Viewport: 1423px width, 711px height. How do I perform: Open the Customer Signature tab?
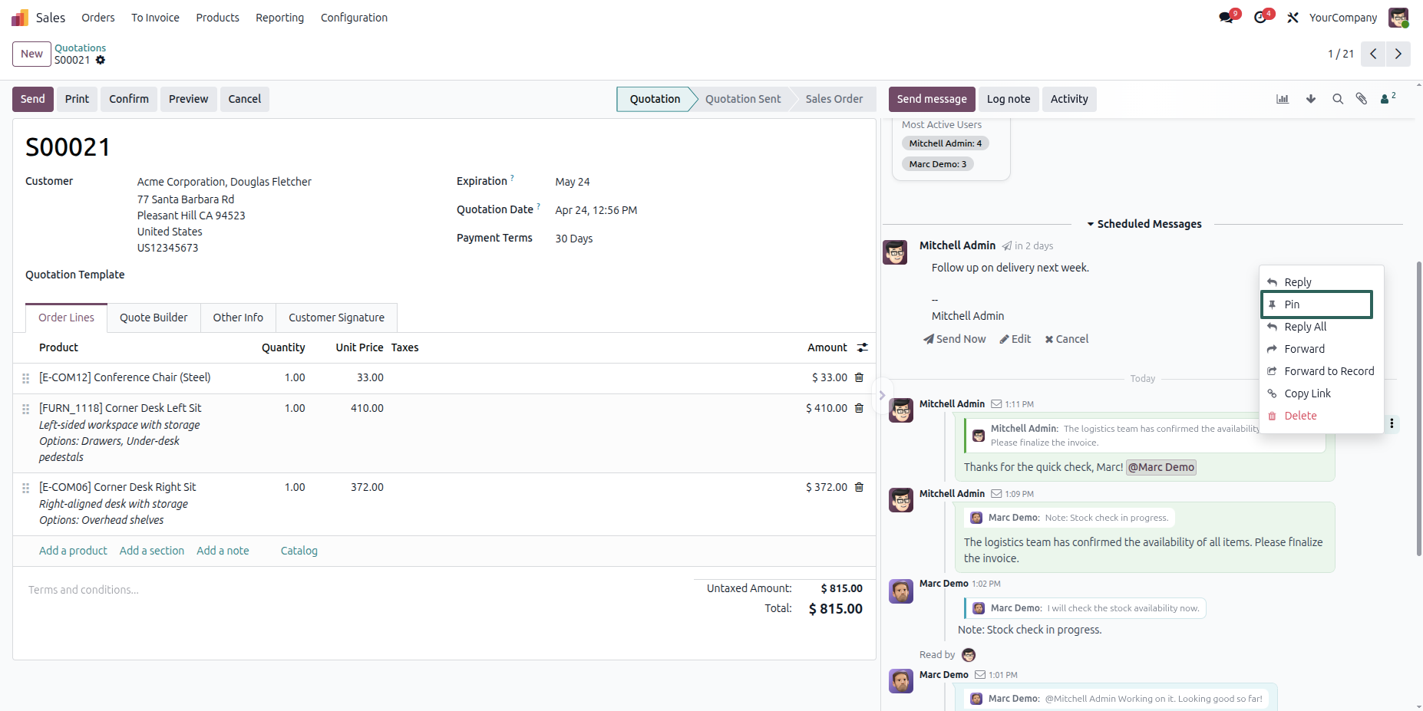336,318
